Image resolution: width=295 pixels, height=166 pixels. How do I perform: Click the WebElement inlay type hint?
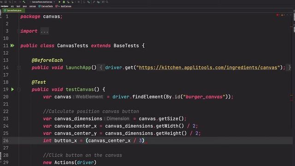(x=89, y=97)
